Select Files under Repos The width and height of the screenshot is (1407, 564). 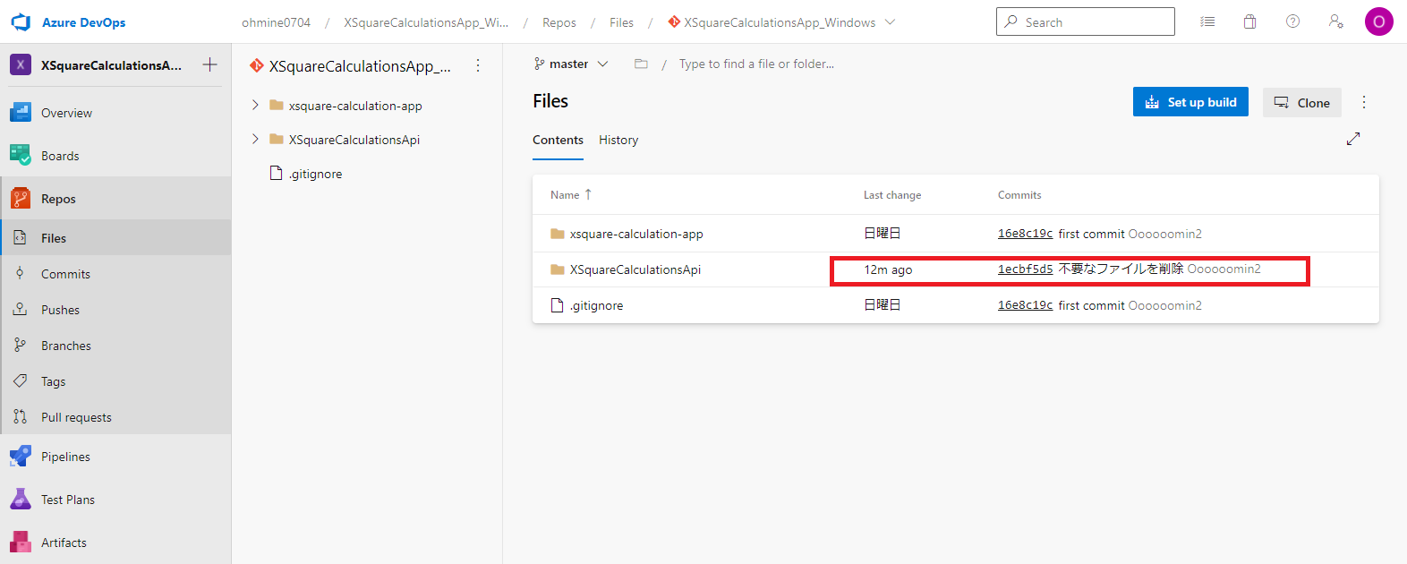pyautogui.click(x=115, y=238)
